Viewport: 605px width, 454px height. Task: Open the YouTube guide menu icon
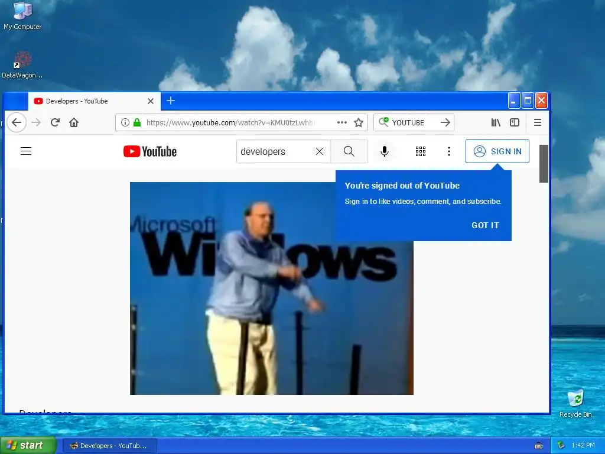[x=26, y=151]
